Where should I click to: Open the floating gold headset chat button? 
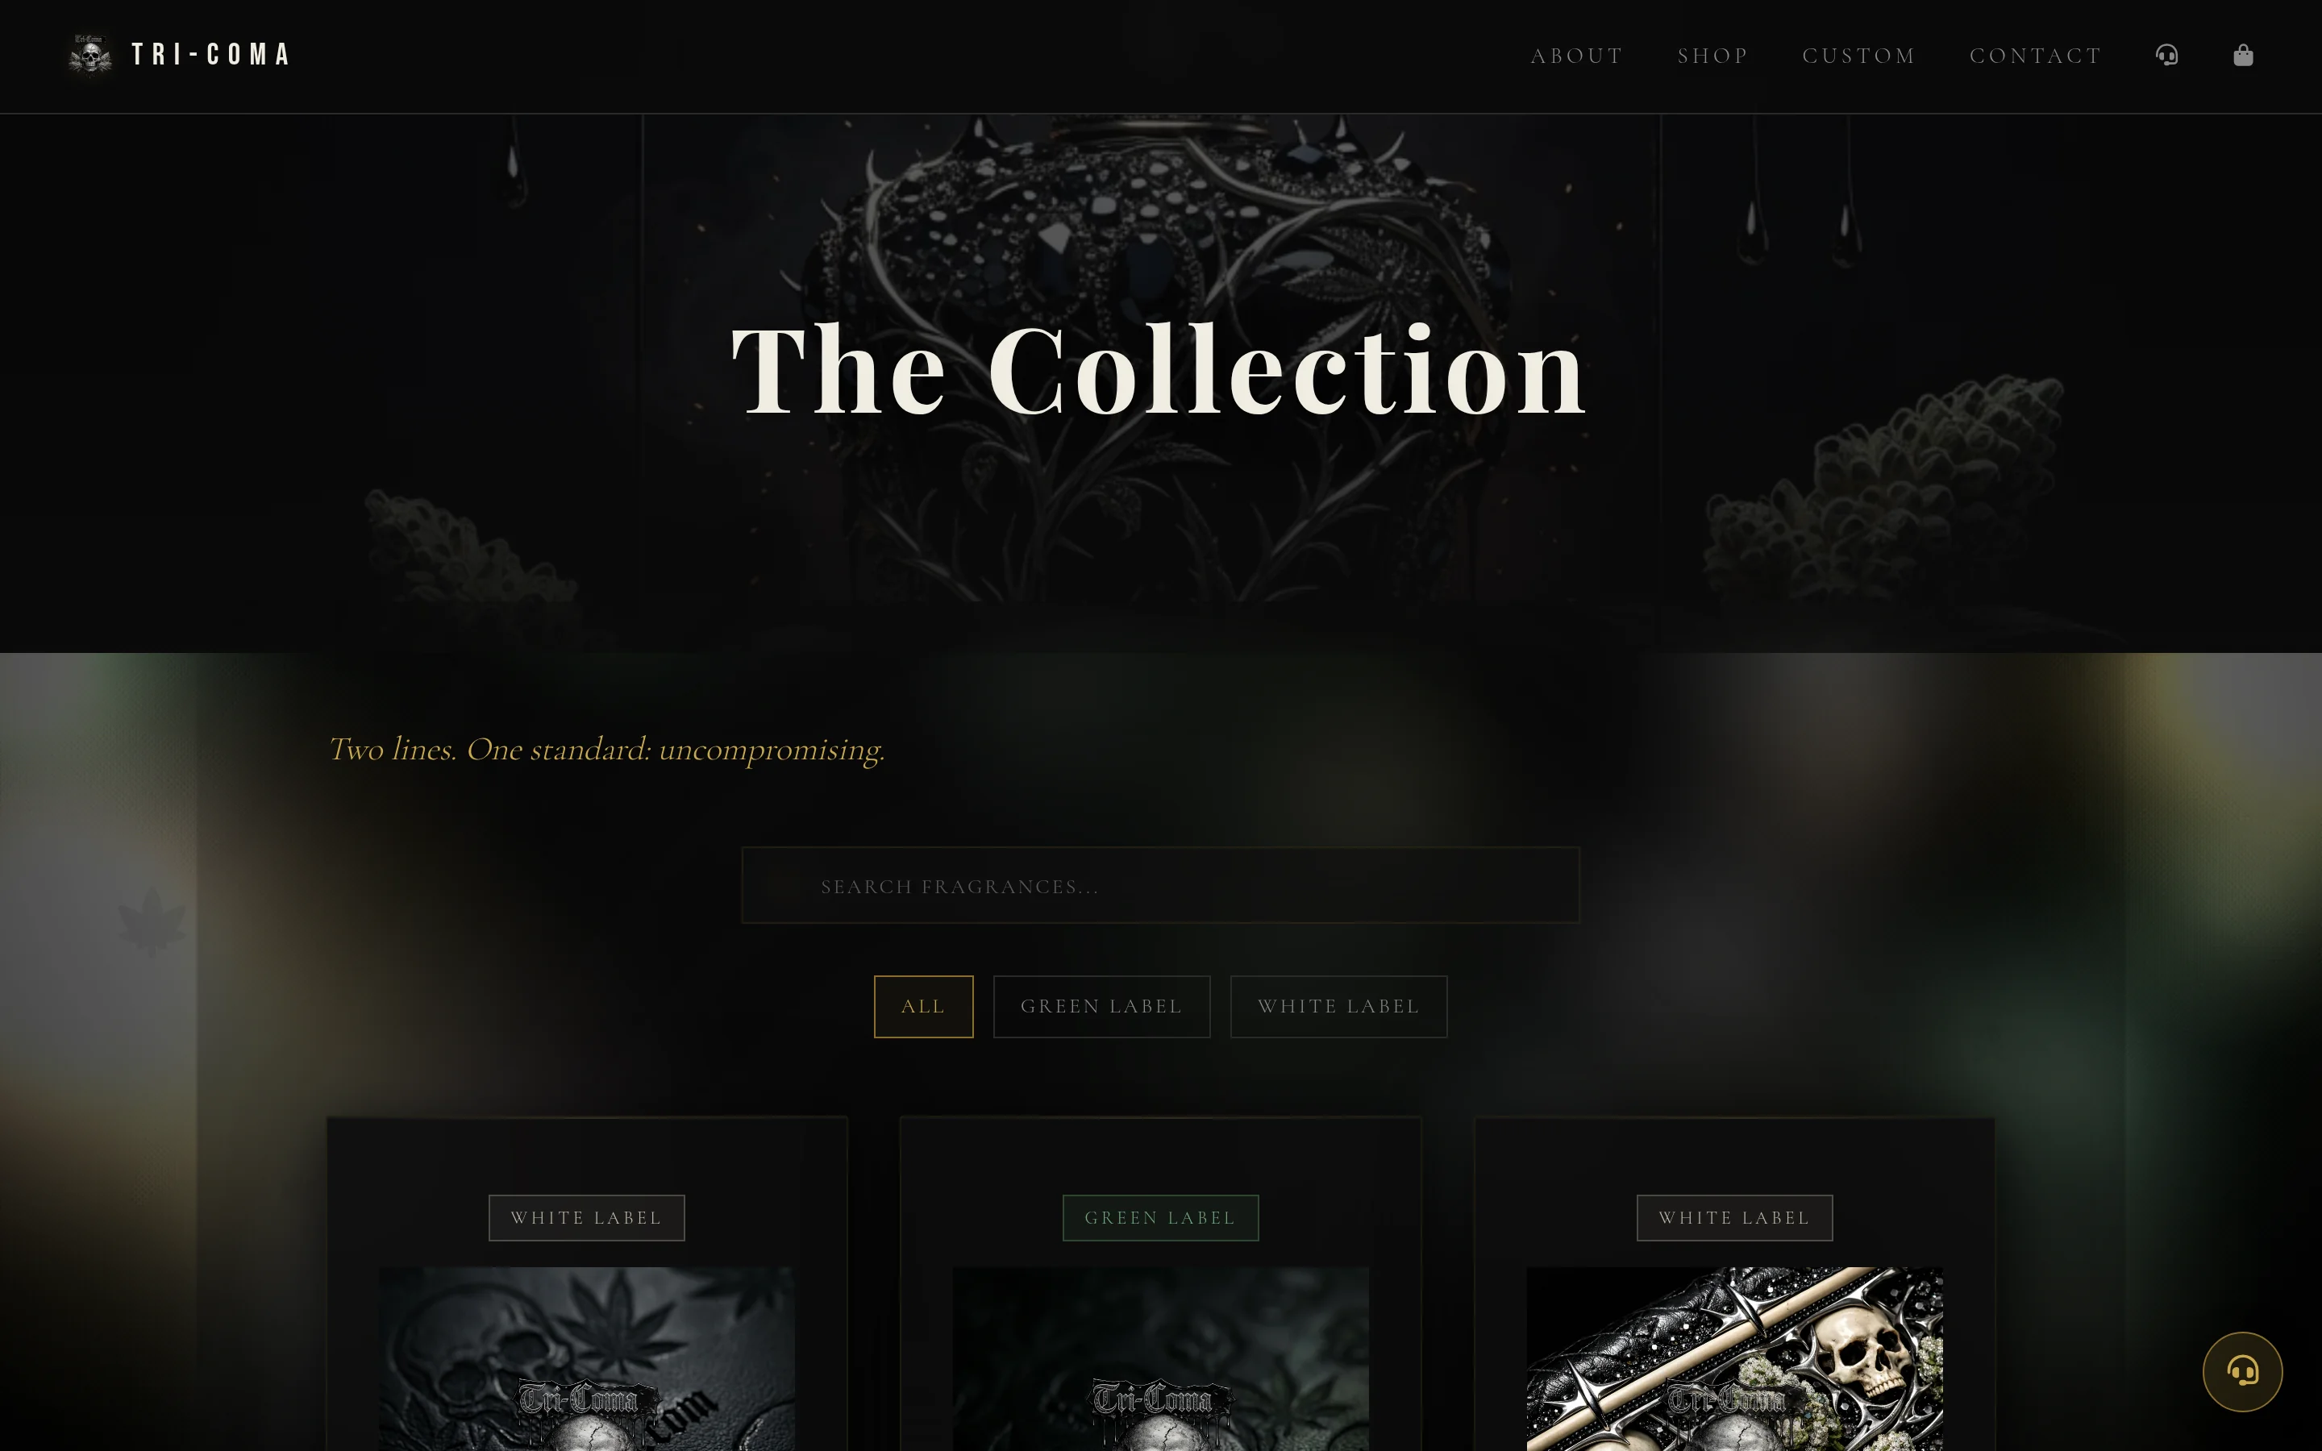(2242, 1371)
